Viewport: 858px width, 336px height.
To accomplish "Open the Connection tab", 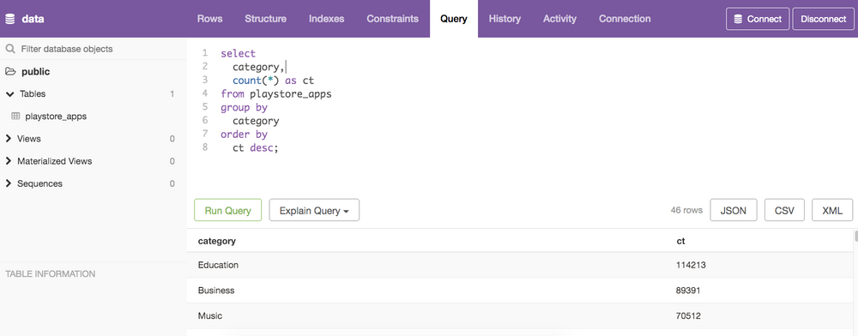I will click(x=625, y=19).
